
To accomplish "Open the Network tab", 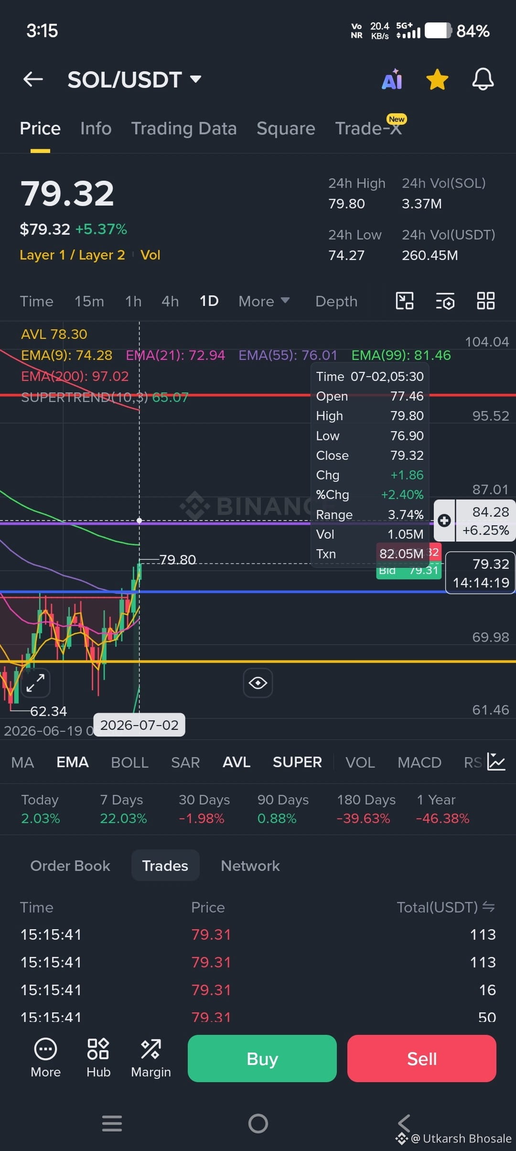I will point(250,866).
